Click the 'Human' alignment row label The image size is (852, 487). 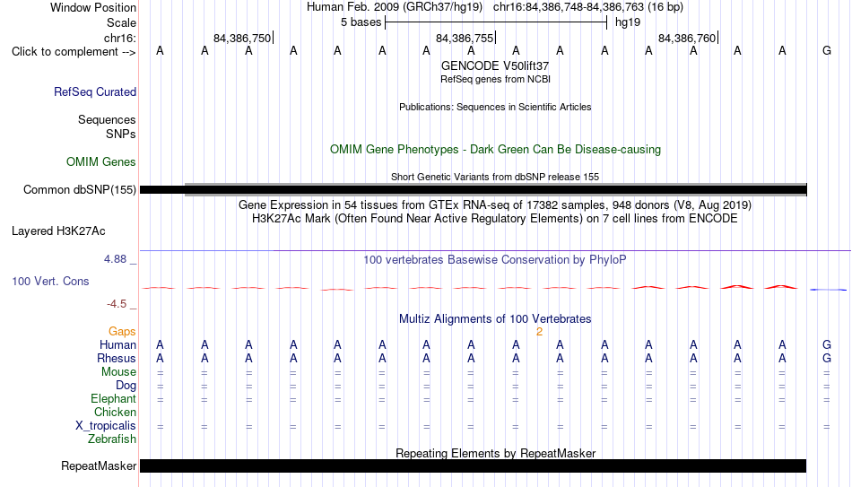(x=117, y=345)
